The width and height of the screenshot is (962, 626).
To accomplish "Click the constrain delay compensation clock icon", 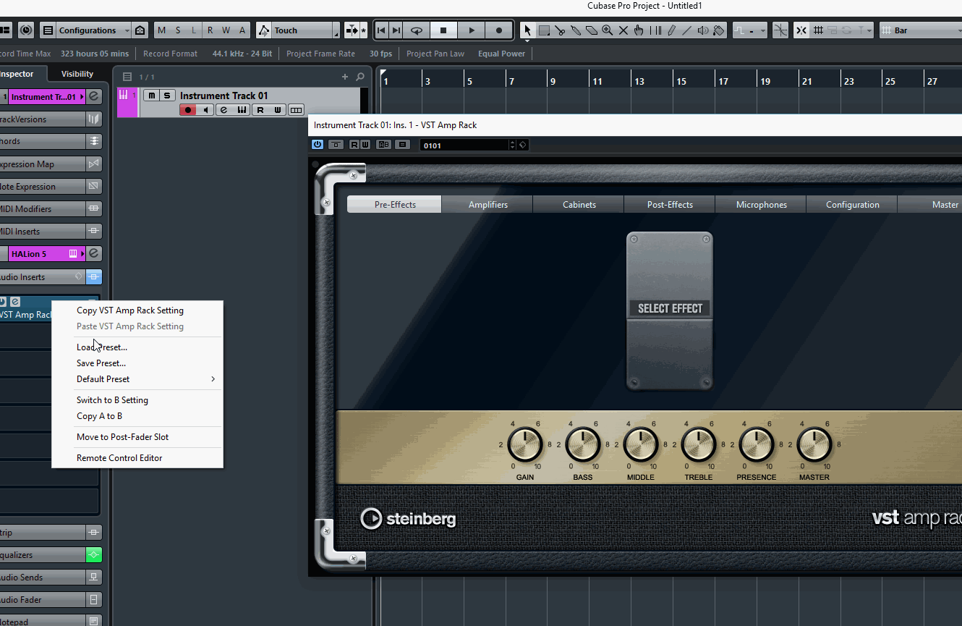I will (x=26, y=30).
